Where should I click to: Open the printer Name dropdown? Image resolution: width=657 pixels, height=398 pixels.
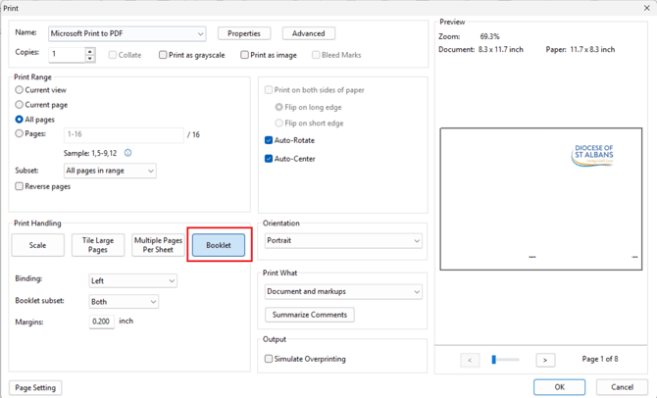(129, 33)
